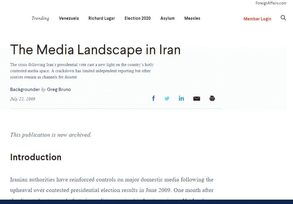Open the search magnifying glass icon
Image resolution: width=293 pixels, height=204 pixels.
pos(283,18)
